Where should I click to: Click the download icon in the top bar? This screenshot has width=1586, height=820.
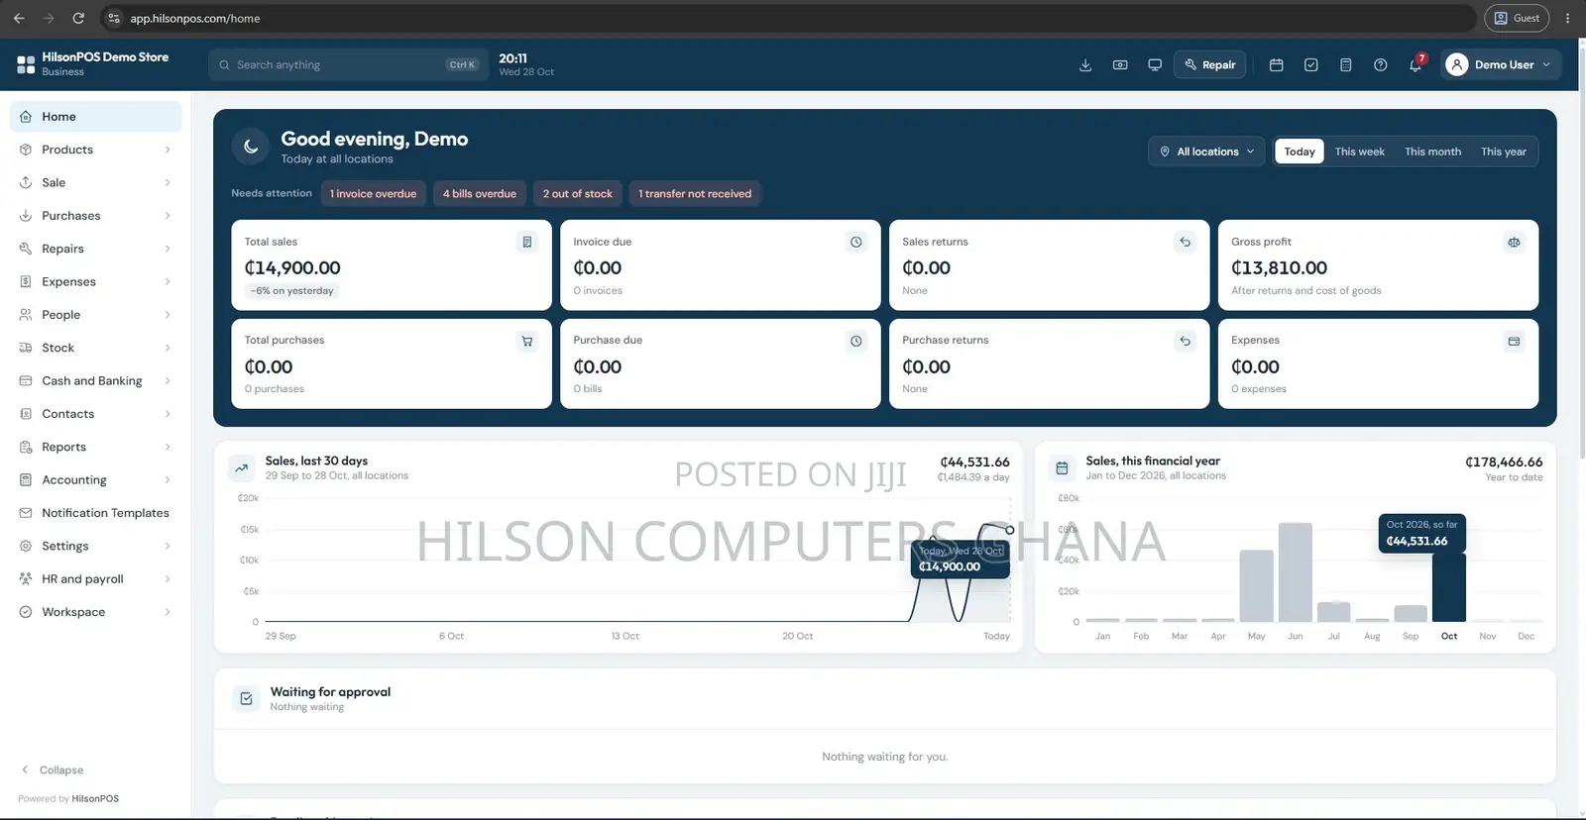coord(1085,65)
